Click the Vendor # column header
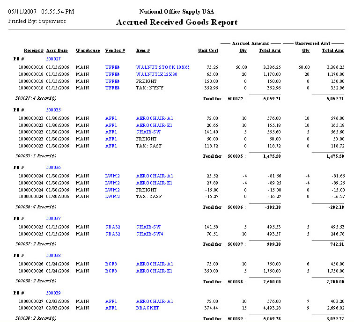 [x=115, y=51]
